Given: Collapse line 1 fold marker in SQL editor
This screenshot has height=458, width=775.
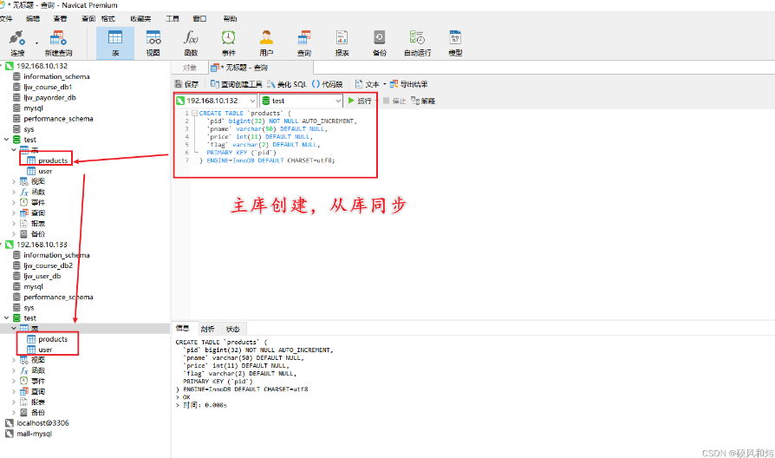Looking at the screenshot, I should coord(195,114).
